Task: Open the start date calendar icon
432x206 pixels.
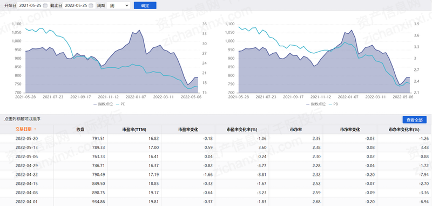Action: pos(45,5)
